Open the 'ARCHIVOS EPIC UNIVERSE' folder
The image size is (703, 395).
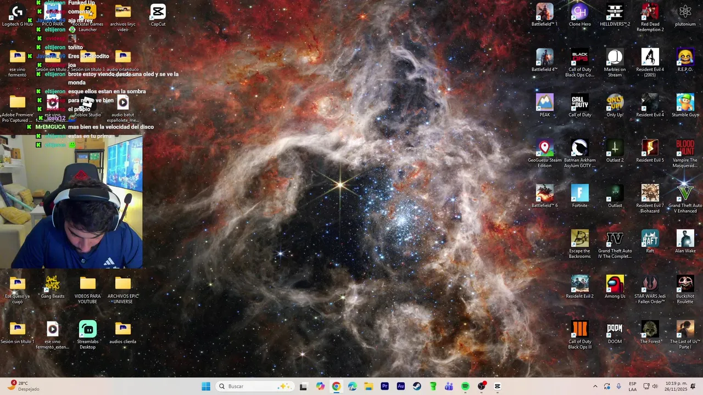[123, 290]
